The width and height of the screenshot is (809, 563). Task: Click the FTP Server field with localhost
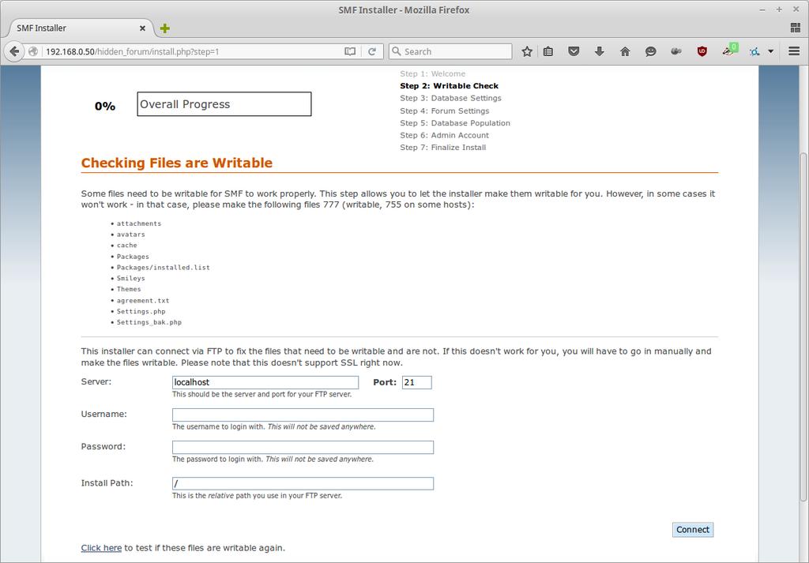click(x=265, y=382)
